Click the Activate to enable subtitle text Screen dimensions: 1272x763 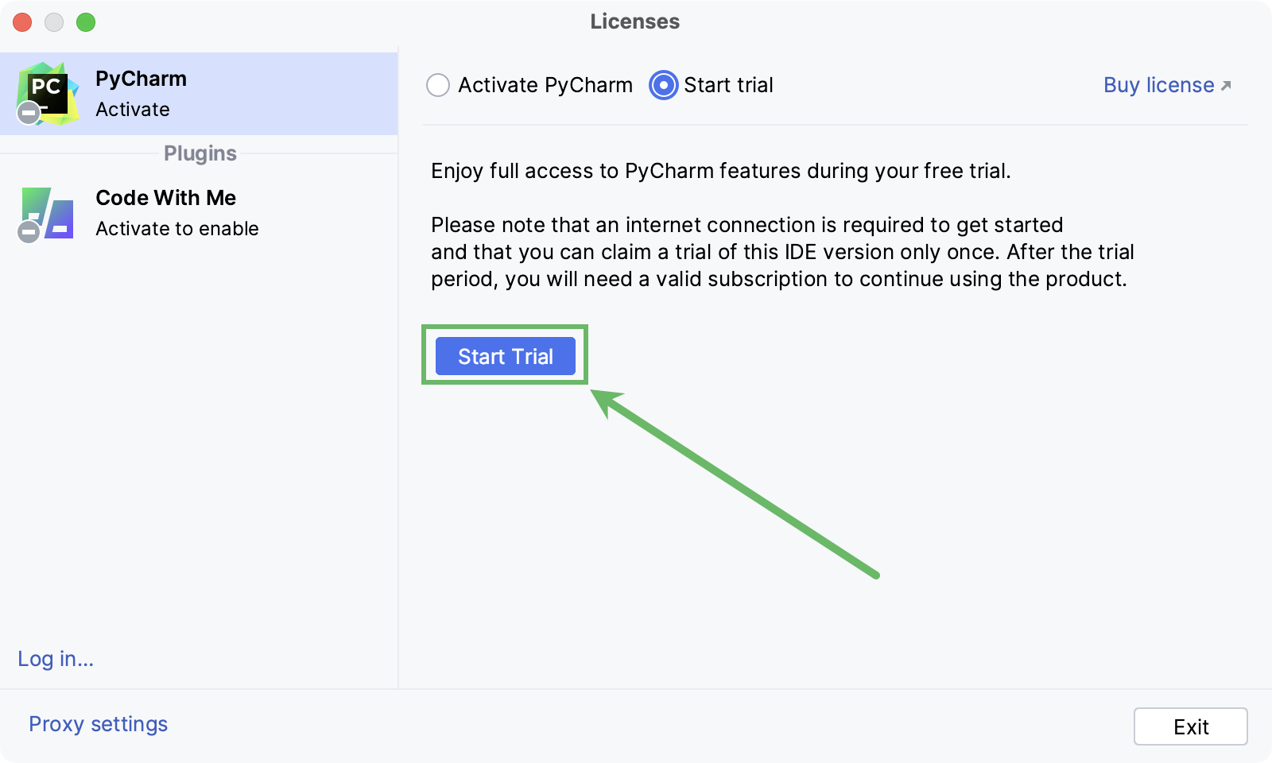[176, 229]
